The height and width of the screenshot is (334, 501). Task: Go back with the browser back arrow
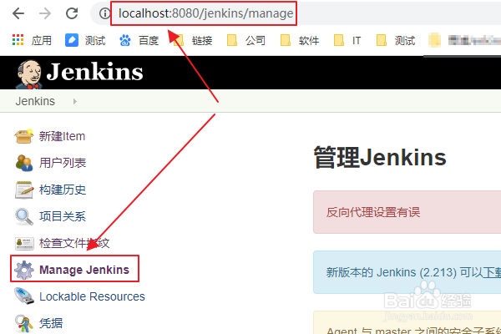[x=18, y=13]
